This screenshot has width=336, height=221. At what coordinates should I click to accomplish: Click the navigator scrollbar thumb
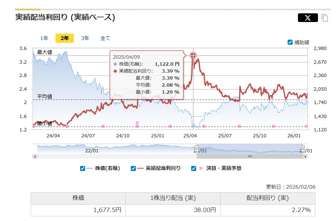(x=250, y=156)
